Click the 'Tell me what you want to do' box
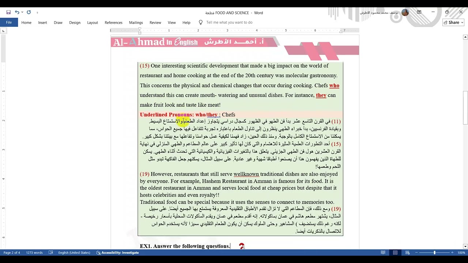The image size is (468, 263). 229,22
